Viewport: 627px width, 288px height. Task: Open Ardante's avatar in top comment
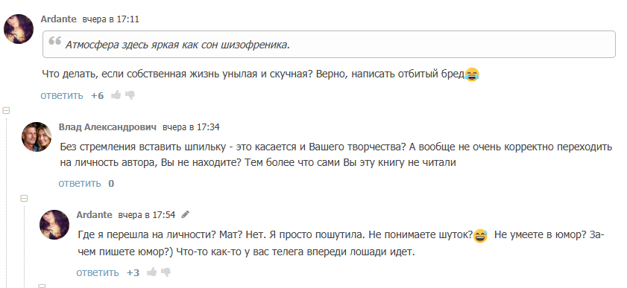[19, 29]
